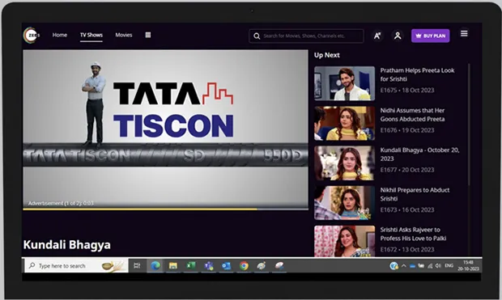
Task: Open the user profile icon
Action: pos(398,36)
